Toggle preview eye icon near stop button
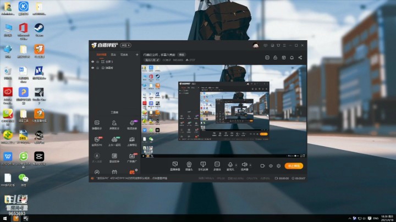Viewport: 396px width, 222px height. point(271,166)
